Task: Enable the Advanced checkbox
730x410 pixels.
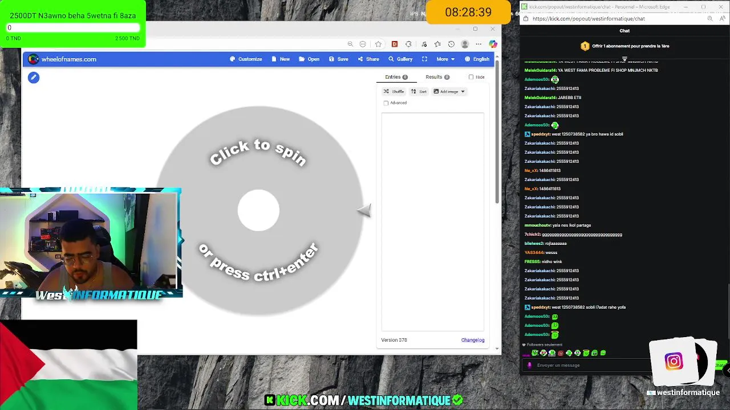Action: click(x=386, y=103)
